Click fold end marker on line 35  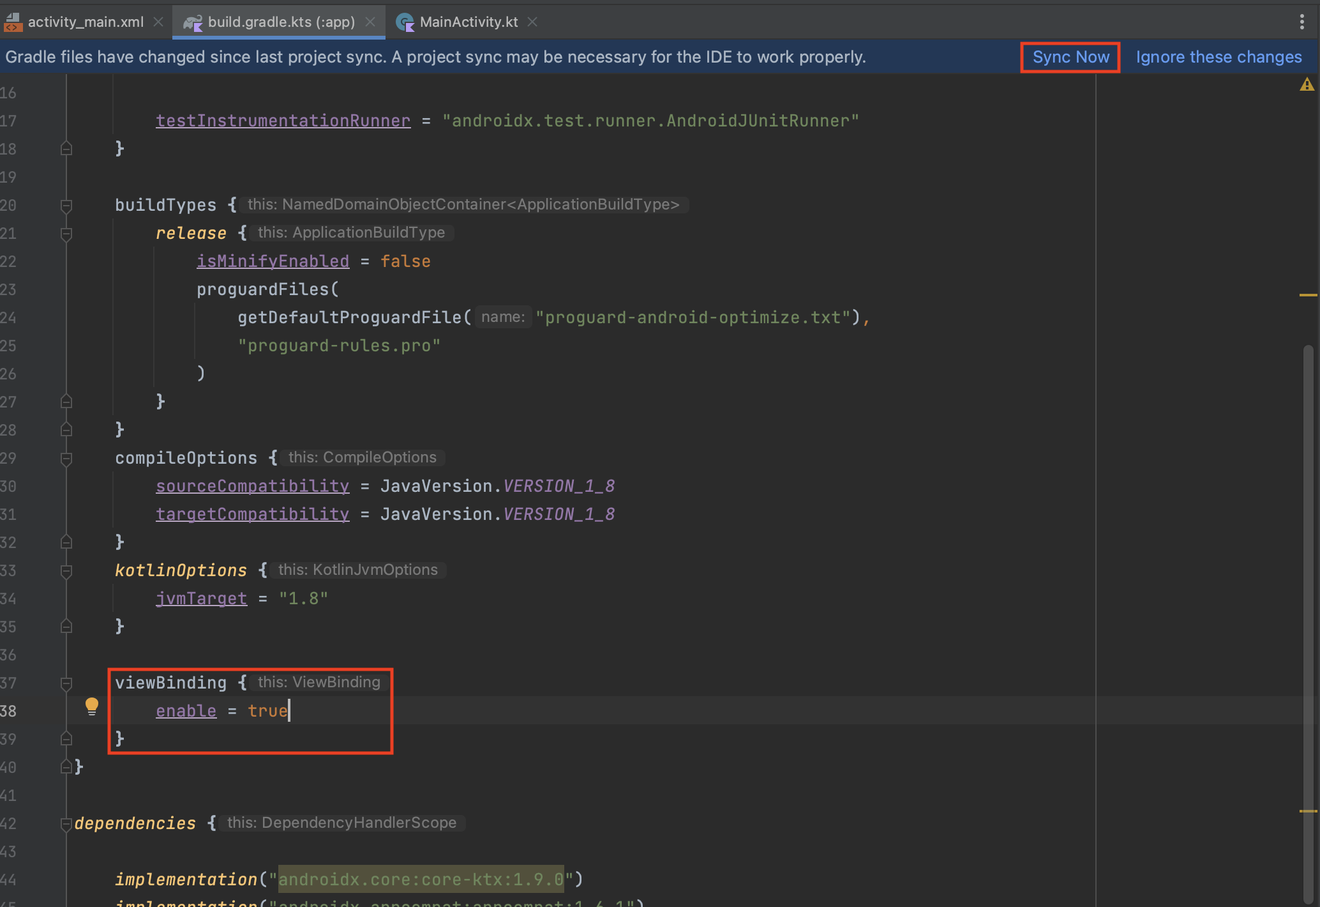click(x=66, y=627)
